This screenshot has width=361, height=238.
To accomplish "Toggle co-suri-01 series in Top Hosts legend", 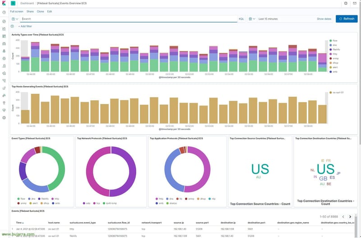I will [x=338, y=92].
